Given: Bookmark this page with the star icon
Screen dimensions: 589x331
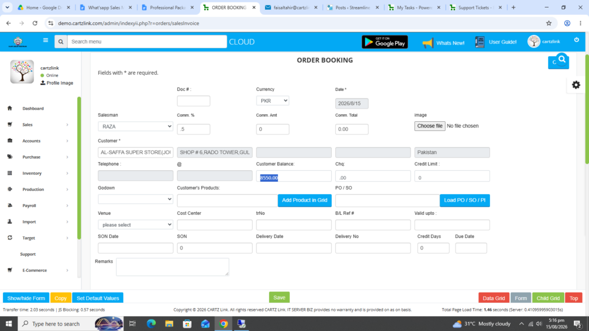Looking at the screenshot, I should tap(549, 23).
